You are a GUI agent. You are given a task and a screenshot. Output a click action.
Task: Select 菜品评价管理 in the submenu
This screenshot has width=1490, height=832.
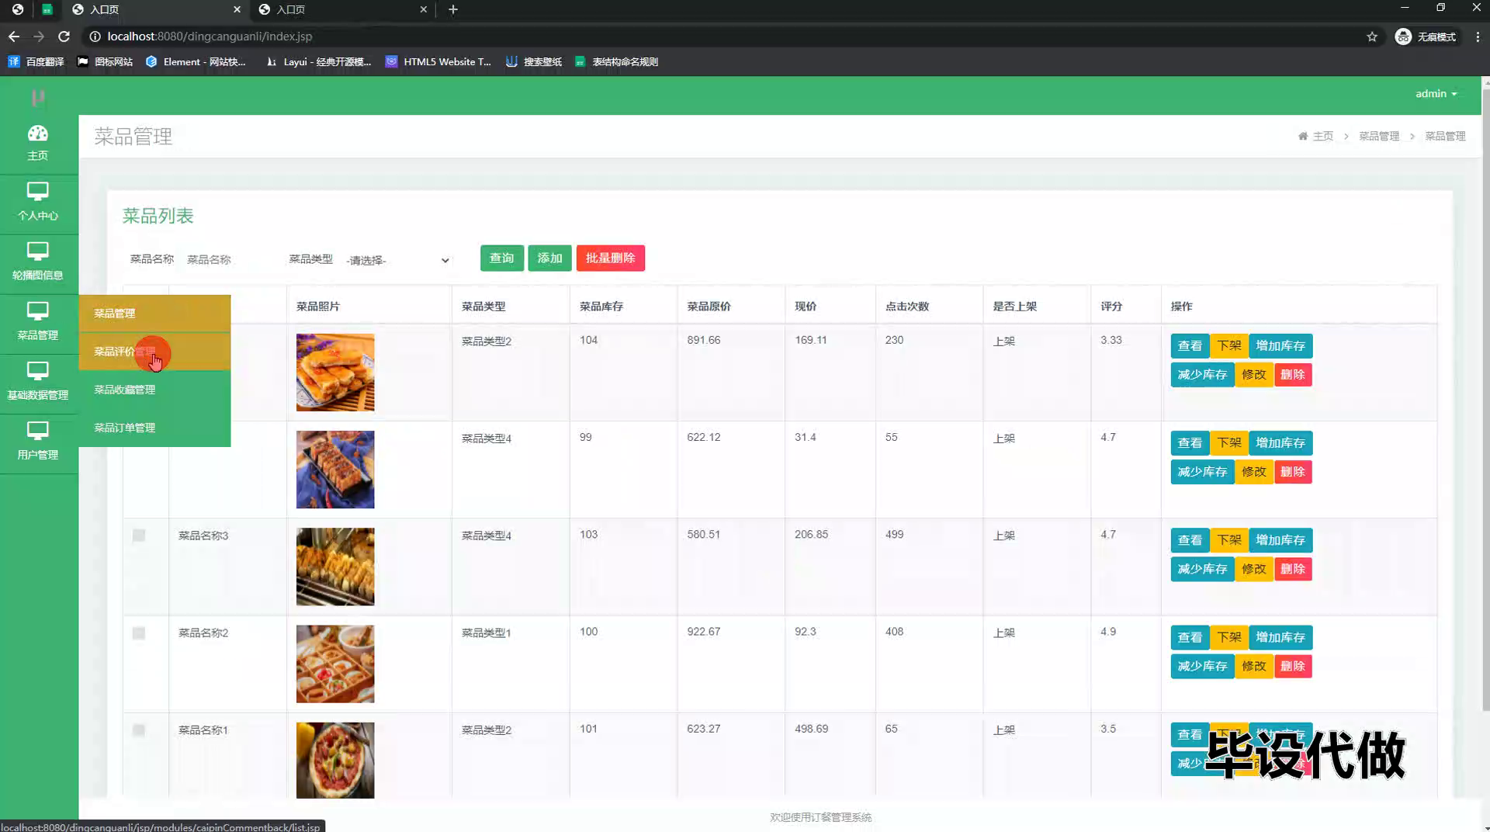point(154,352)
